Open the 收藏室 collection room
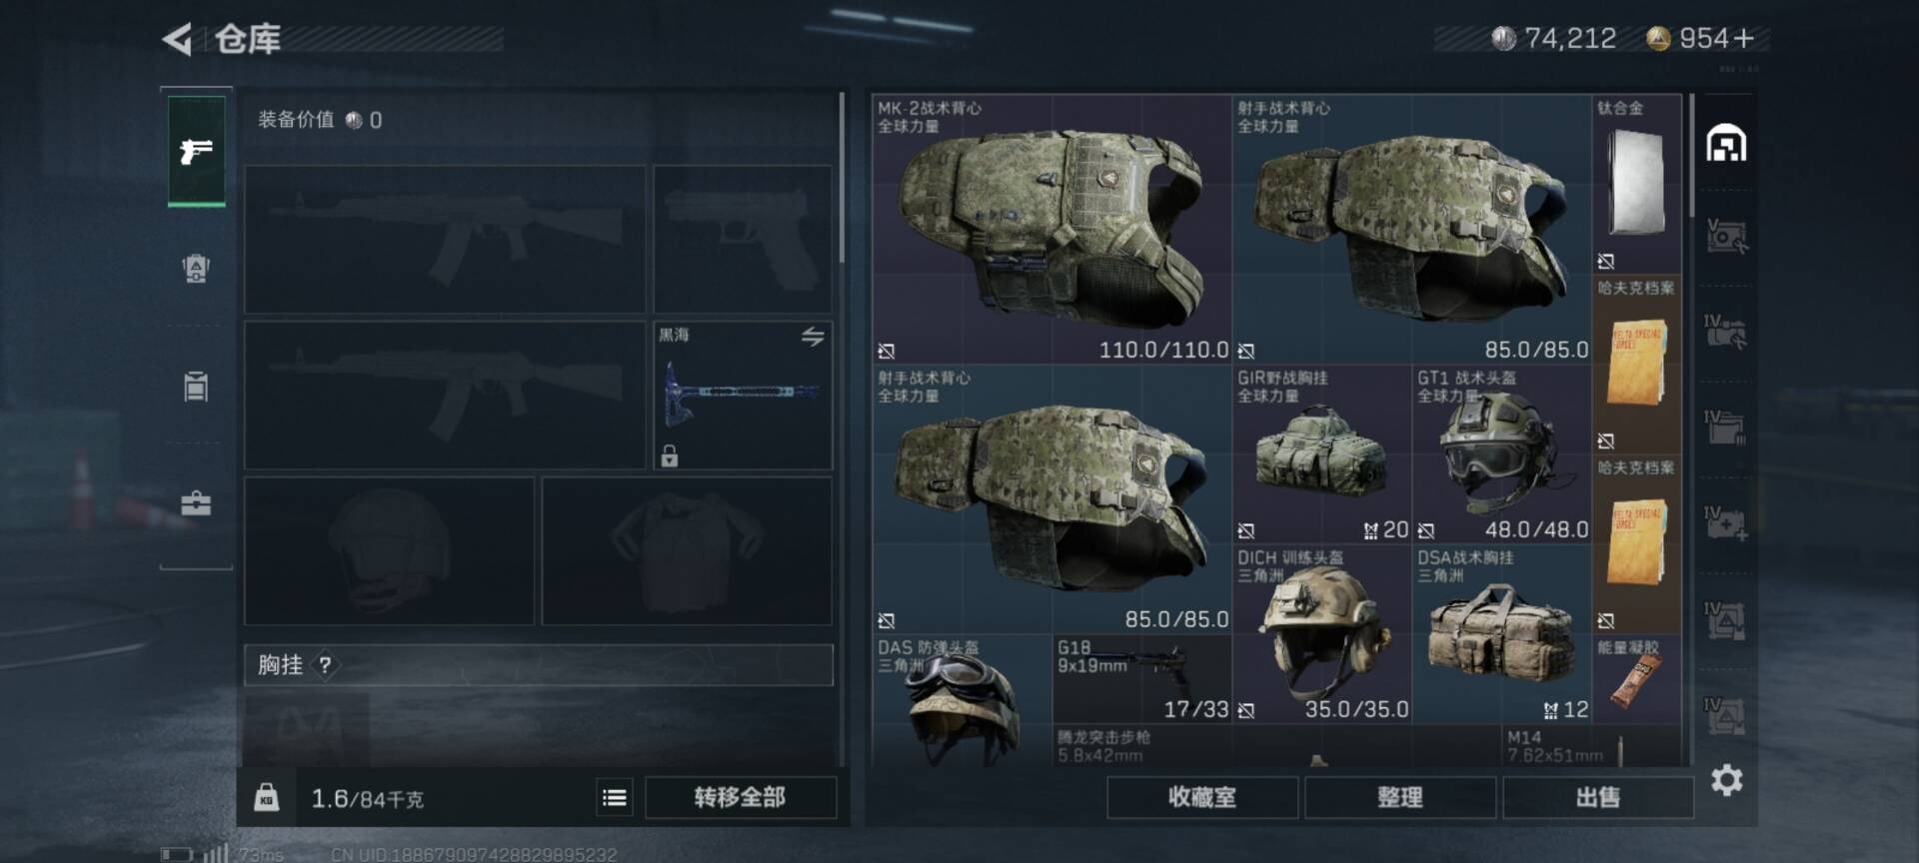 tap(1202, 797)
